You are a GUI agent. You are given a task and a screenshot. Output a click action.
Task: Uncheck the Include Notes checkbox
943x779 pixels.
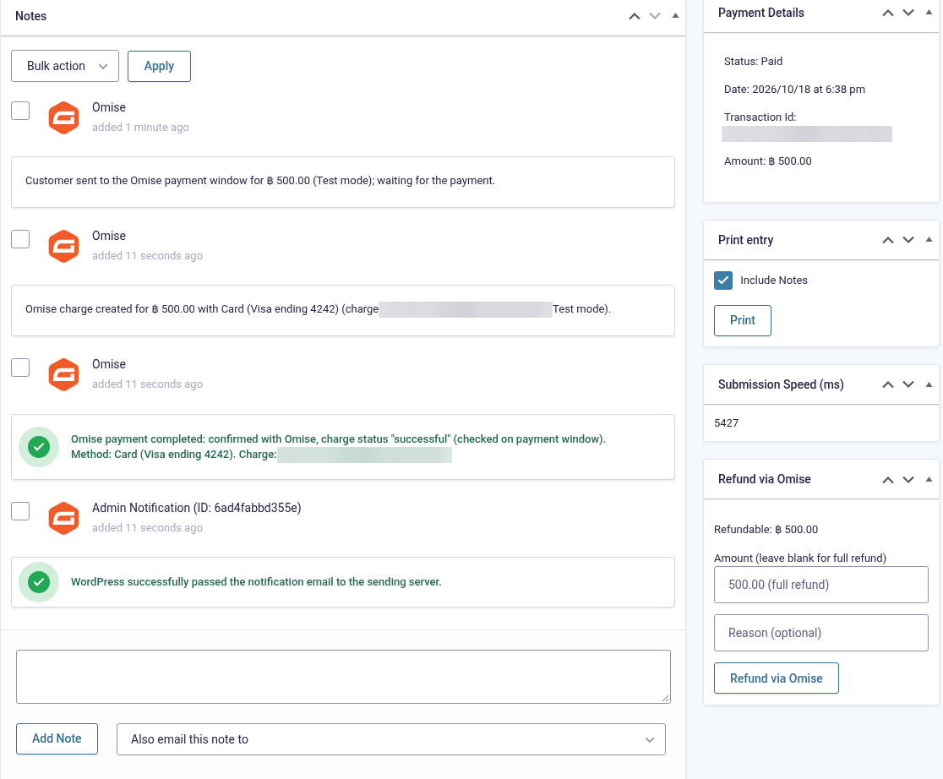tap(723, 281)
